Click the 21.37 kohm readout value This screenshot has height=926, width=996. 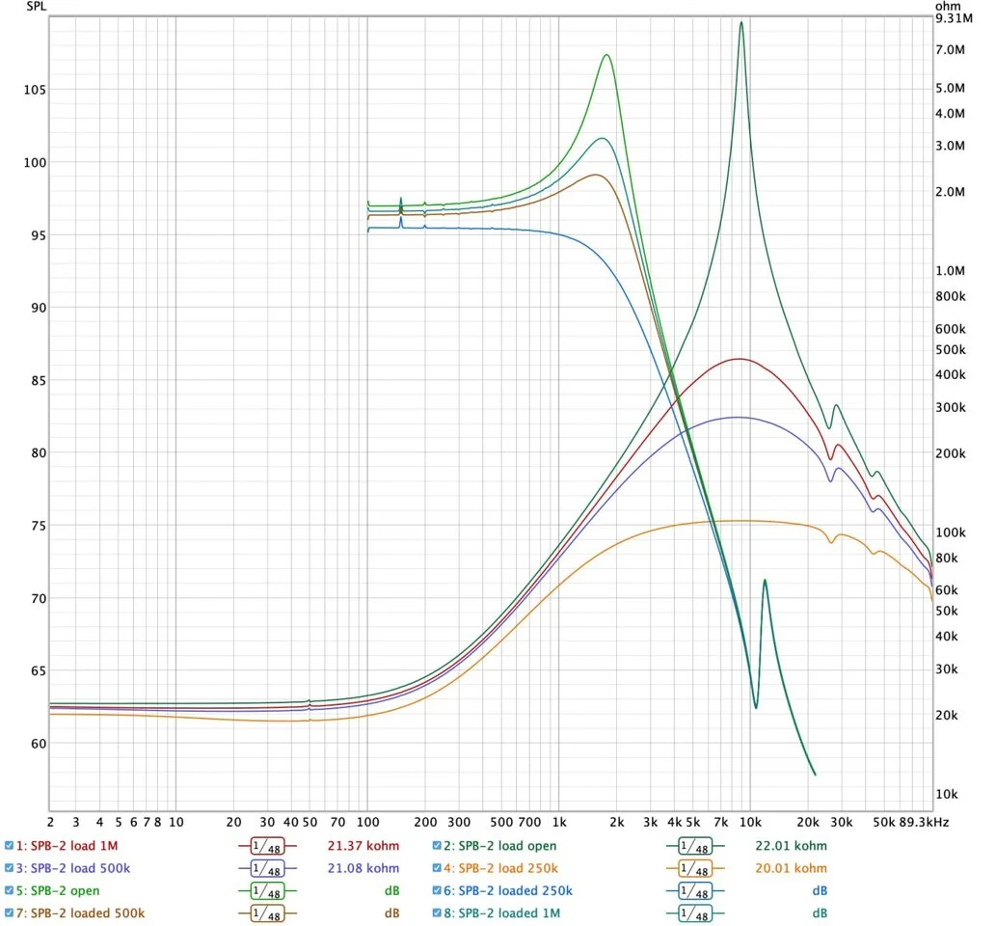[363, 846]
